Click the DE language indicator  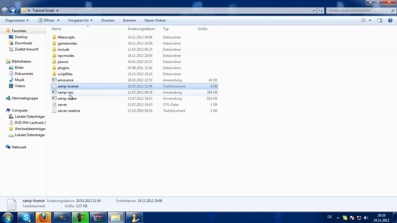click(329, 217)
